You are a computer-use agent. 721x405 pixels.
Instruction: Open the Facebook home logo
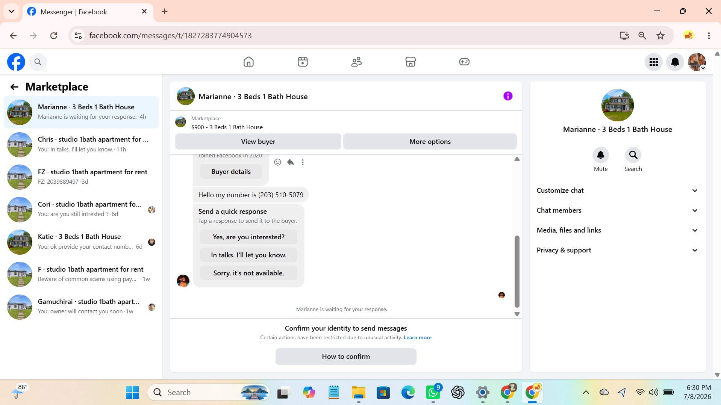tap(16, 62)
